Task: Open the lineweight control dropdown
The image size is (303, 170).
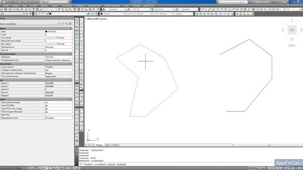Action: click(162, 14)
